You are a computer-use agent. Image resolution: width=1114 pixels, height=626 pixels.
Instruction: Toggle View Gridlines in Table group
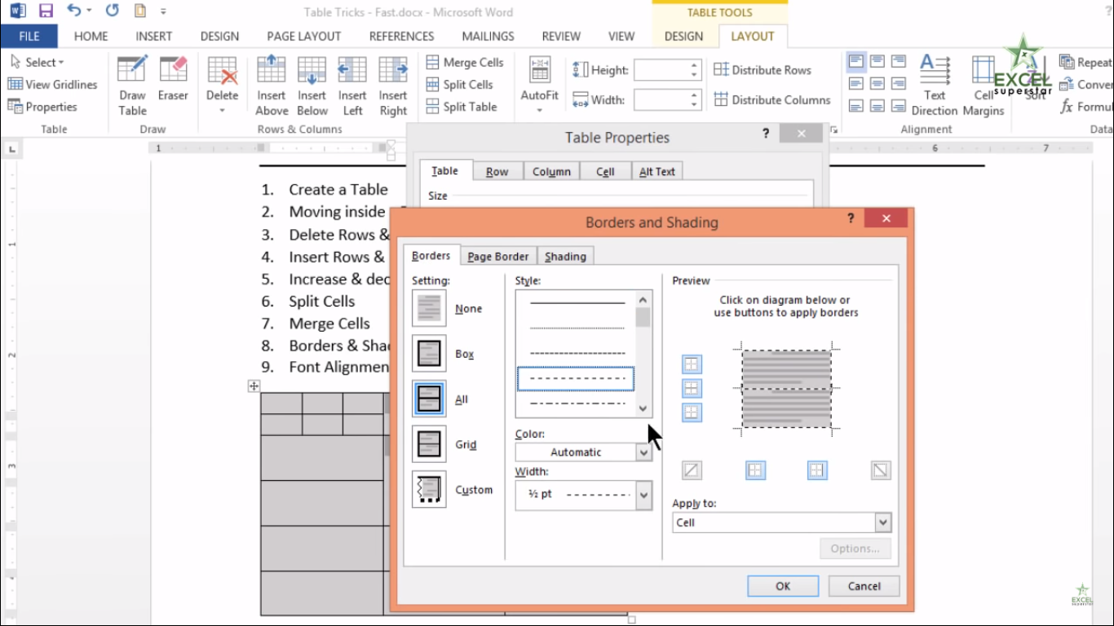pos(53,84)
